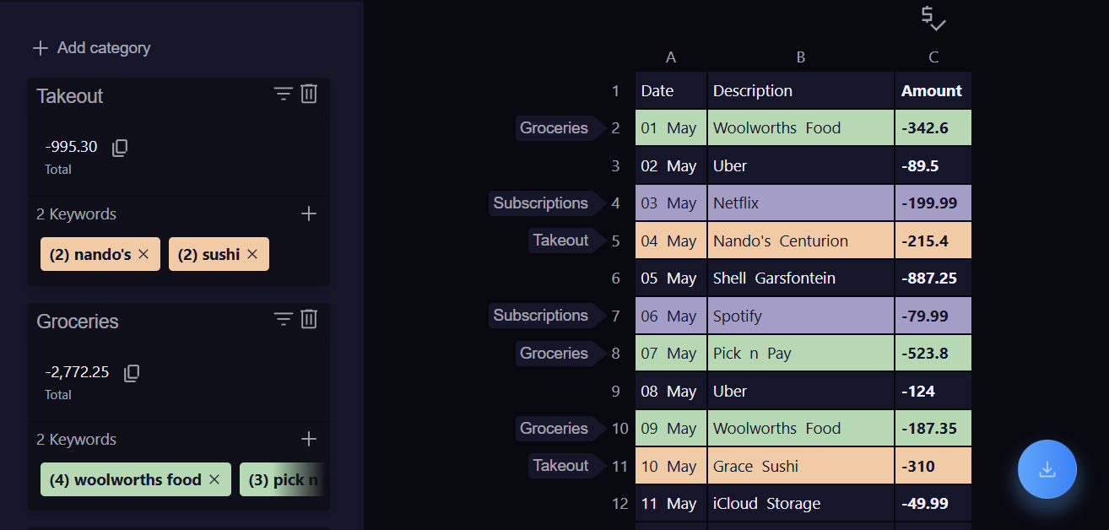Filter by the Groceries category
Screen dimensions: 1109x530
tap(284, 319)
